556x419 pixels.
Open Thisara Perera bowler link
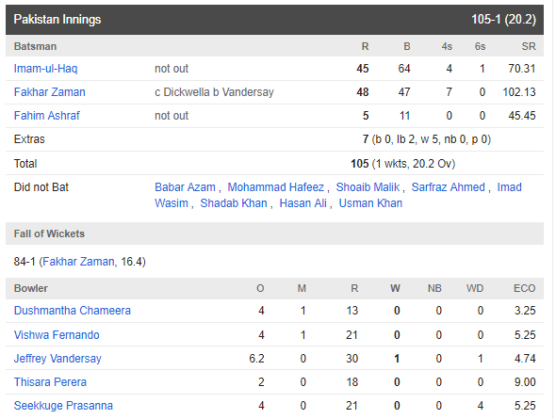50,382
